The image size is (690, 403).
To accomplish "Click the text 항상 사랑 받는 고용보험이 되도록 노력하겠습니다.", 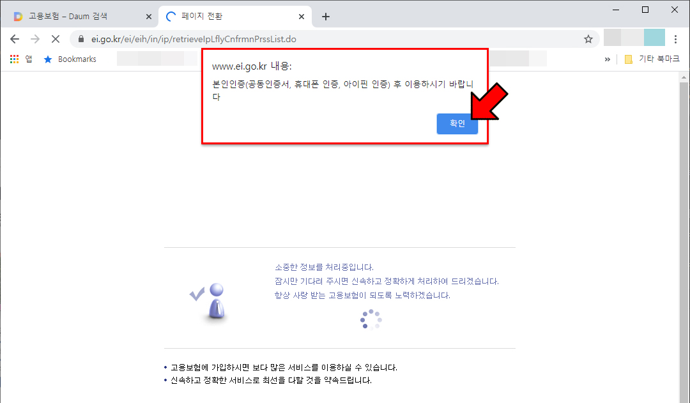I will pos(362,295).
